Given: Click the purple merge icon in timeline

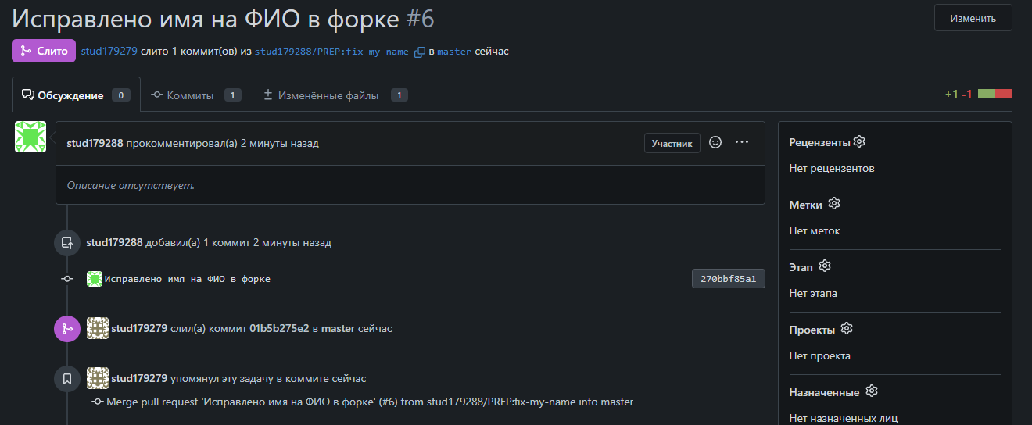Looking at the screenshot, I should tap(67, 329).
